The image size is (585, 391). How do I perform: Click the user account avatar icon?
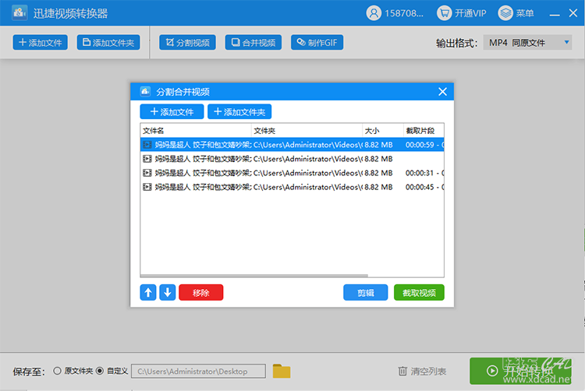tap(374, 13)
